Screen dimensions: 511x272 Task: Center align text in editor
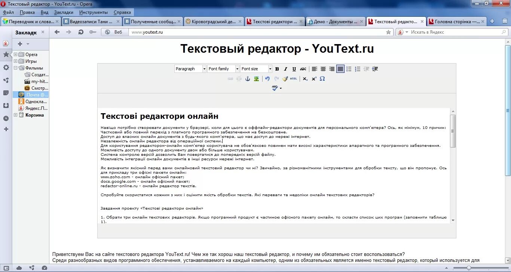323,69
